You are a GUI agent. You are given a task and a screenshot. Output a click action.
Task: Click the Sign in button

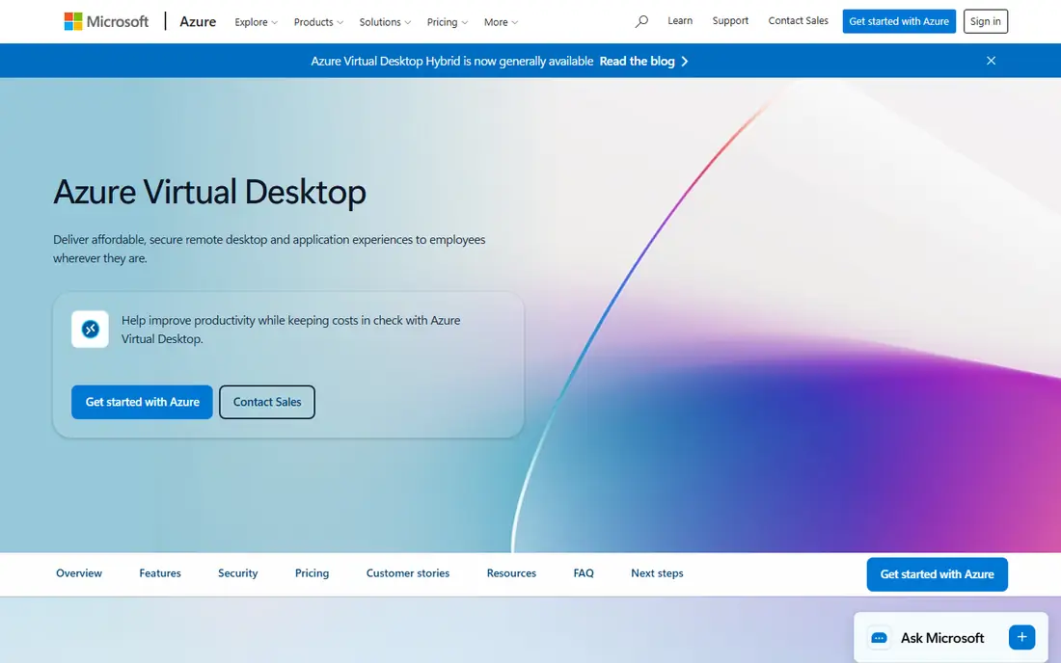click(985, 21)
